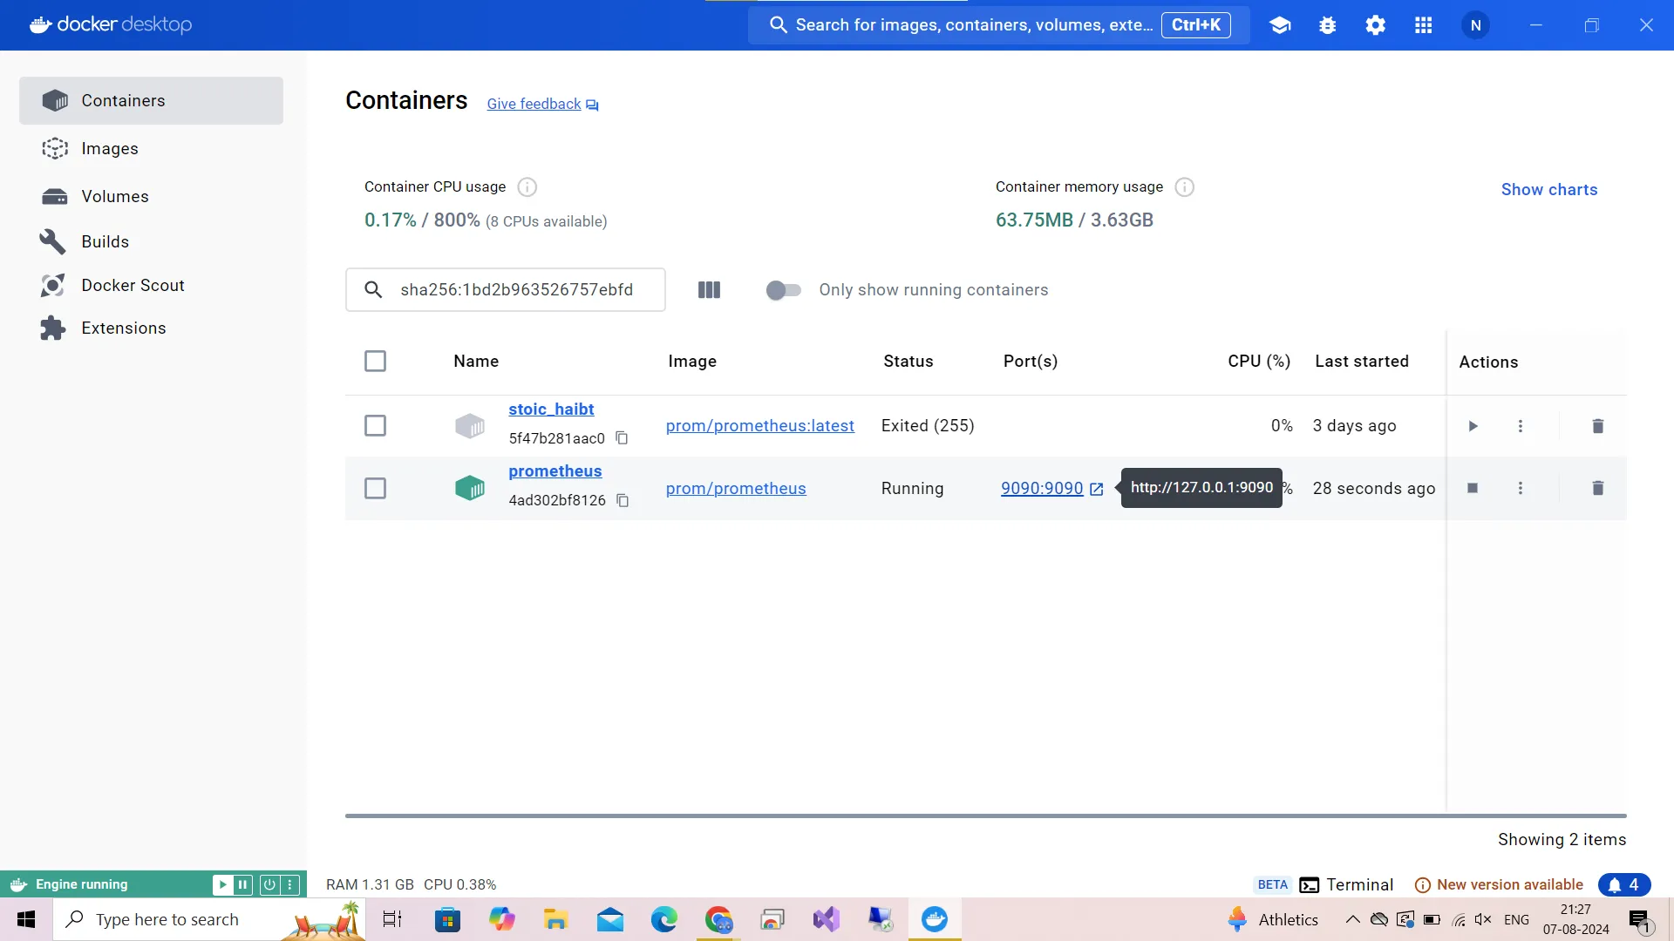The image size is (1674, 941).
Task: Open Docker Desktop settings gear
Action: 1375,24
